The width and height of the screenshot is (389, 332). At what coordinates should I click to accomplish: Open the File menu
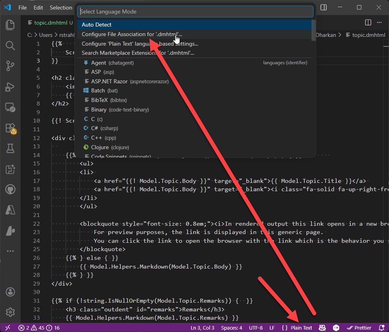[23, 8]
